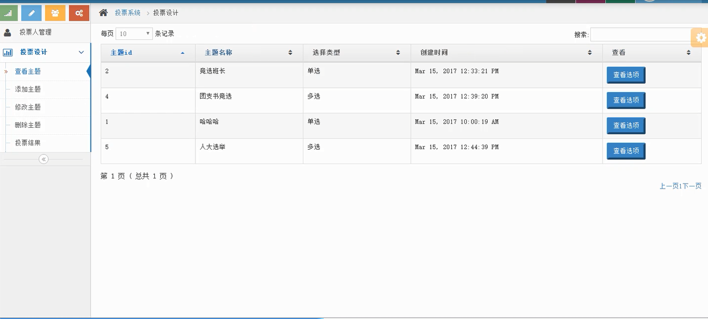Screen dimensions: 708x319
Task: Collapse the 投票设计 menu chevron
Action: click(x=81, y=52)
